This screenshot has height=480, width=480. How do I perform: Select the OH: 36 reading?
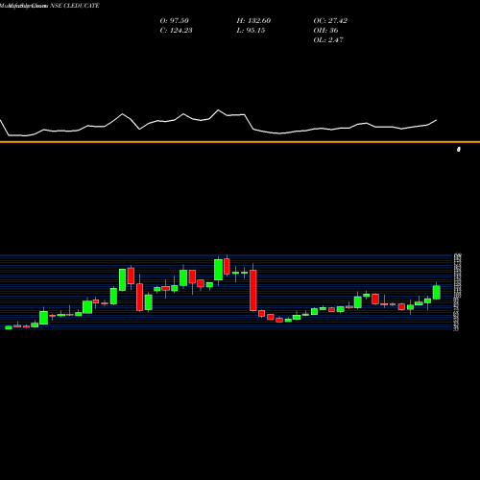pyautogui.click(x=325, y=31)
